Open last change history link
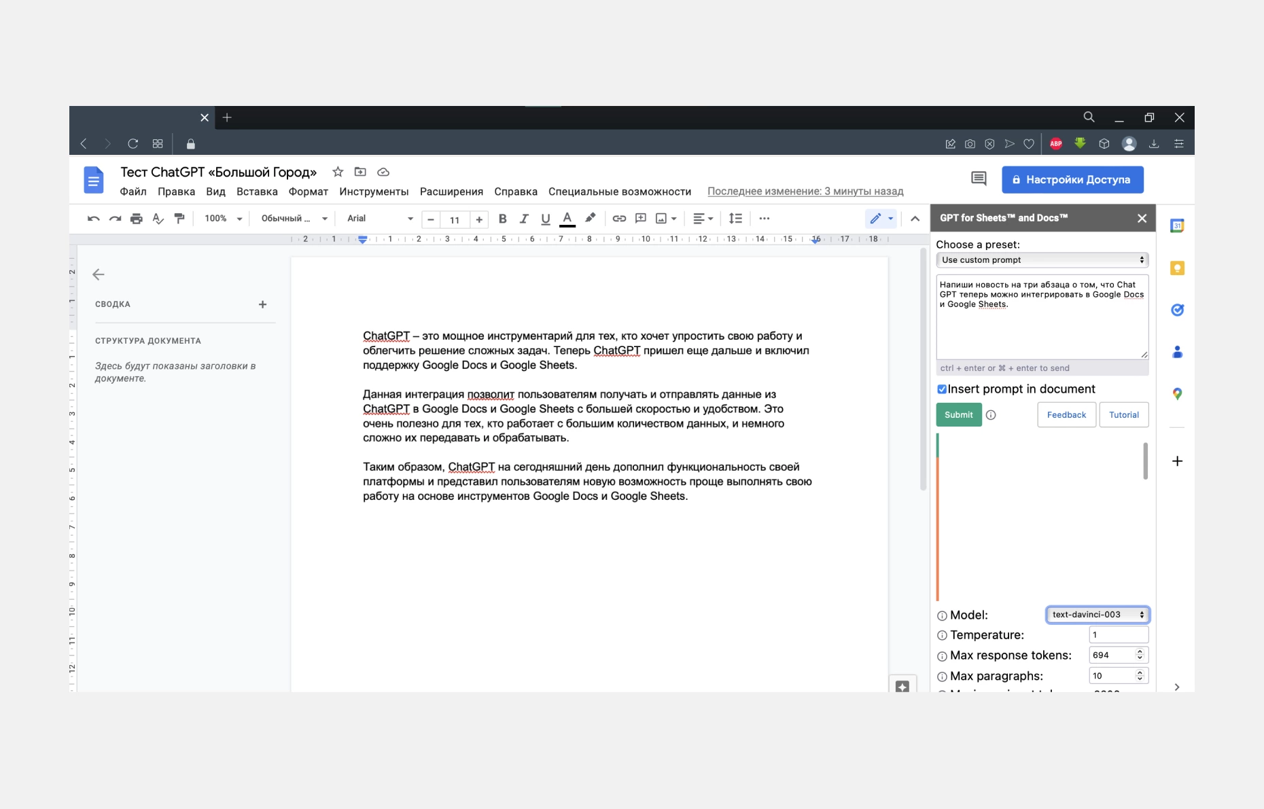The image size is (1264, 809). (x=805, y=192)
